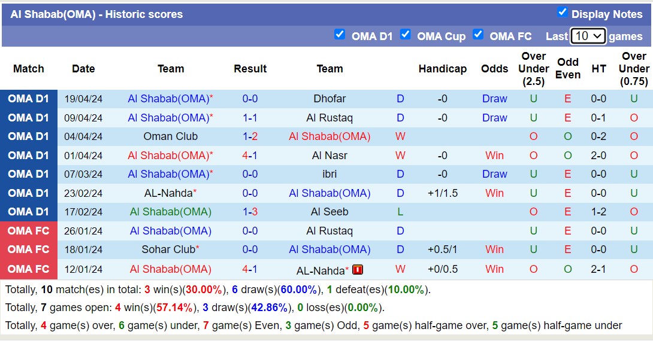Image resolution: width=653 pixels, height=341 pixels.
Task: Uncheck the OMA Cup filter checkbox
Action: tap(406, 35)
